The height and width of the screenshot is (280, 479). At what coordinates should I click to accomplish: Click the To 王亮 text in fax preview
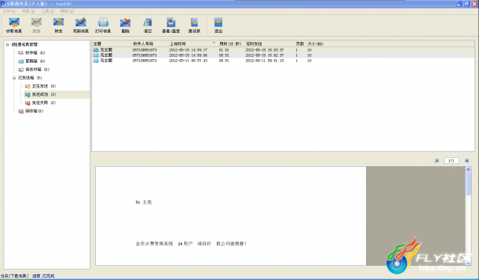[143, 202]
